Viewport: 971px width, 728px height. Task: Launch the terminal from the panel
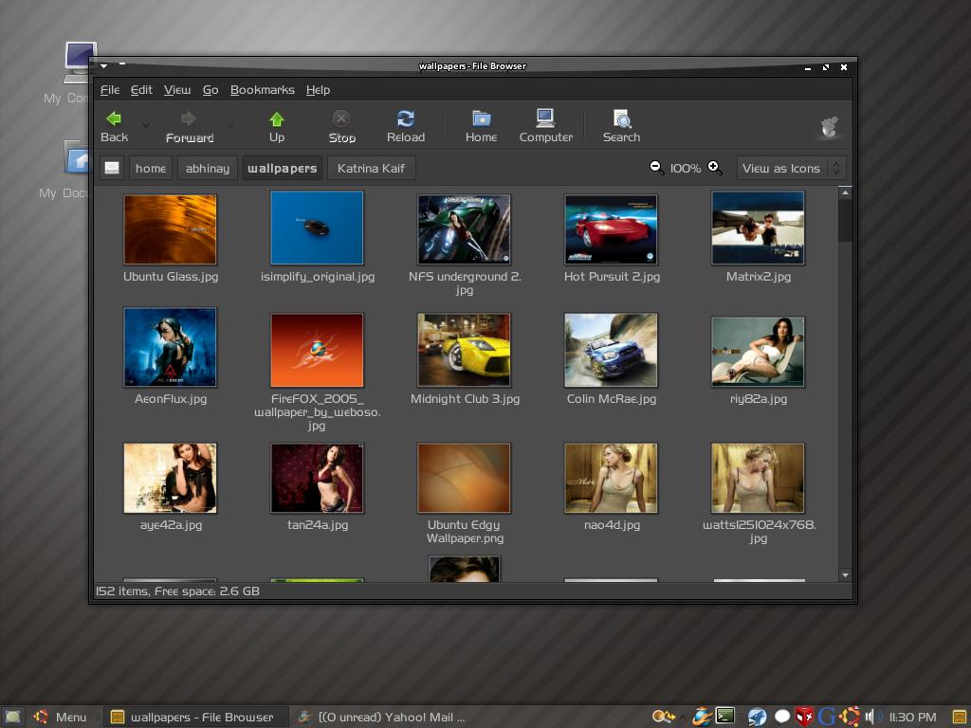[725, 717]
